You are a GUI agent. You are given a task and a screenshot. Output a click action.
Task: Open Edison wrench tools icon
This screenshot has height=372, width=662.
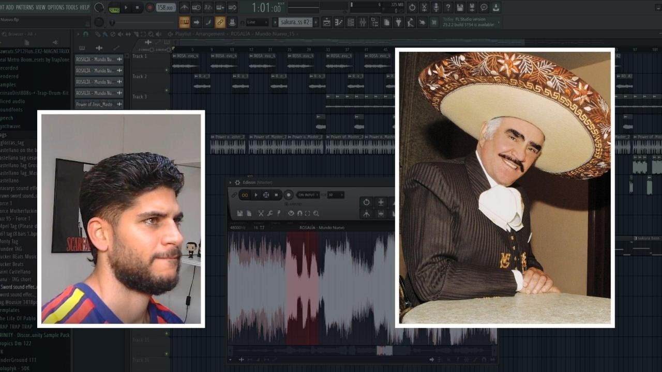(269, 213)
